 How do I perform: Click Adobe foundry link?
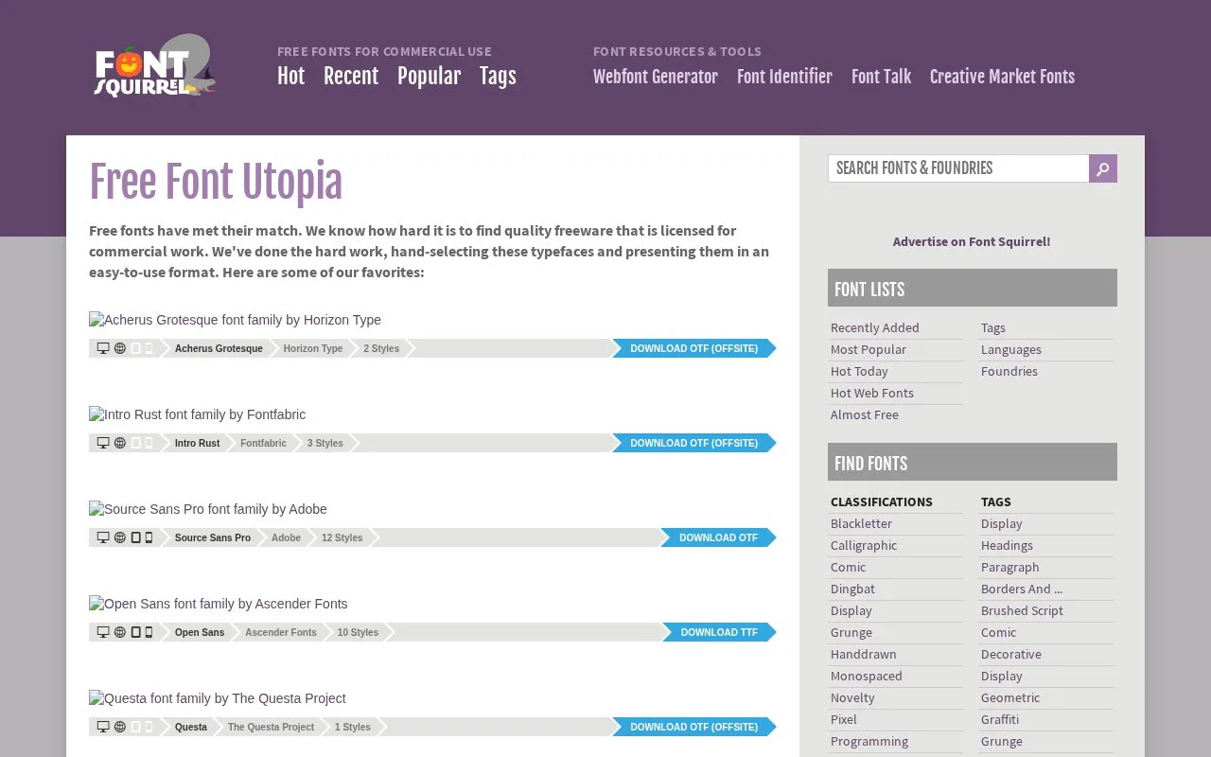tap(286, 537)
